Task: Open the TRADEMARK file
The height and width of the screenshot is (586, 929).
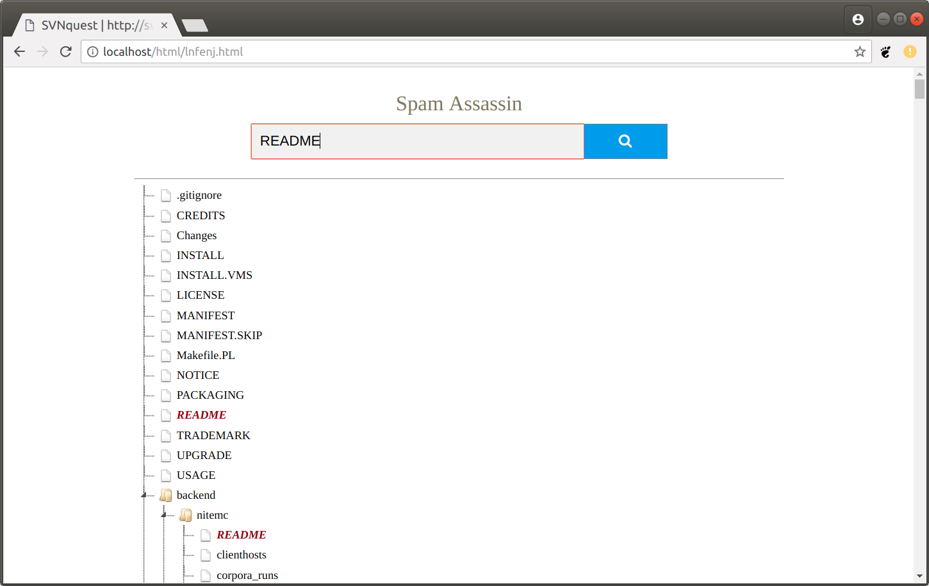Action: tap(213, 435)
